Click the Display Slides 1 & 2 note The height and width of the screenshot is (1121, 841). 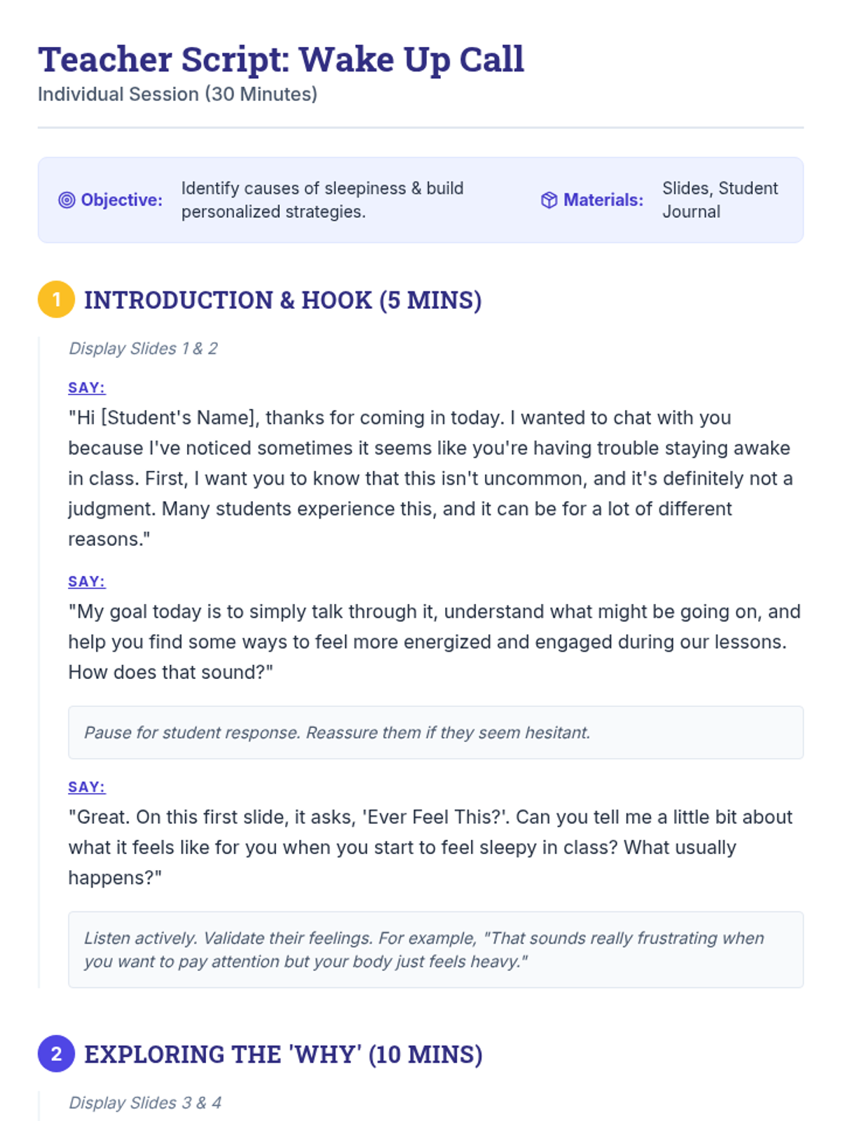(x=143, y=348)
